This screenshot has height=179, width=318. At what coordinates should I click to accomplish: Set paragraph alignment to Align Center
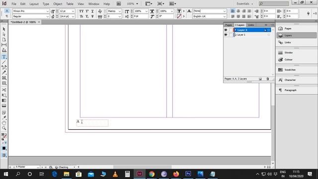tap(238, 11)
